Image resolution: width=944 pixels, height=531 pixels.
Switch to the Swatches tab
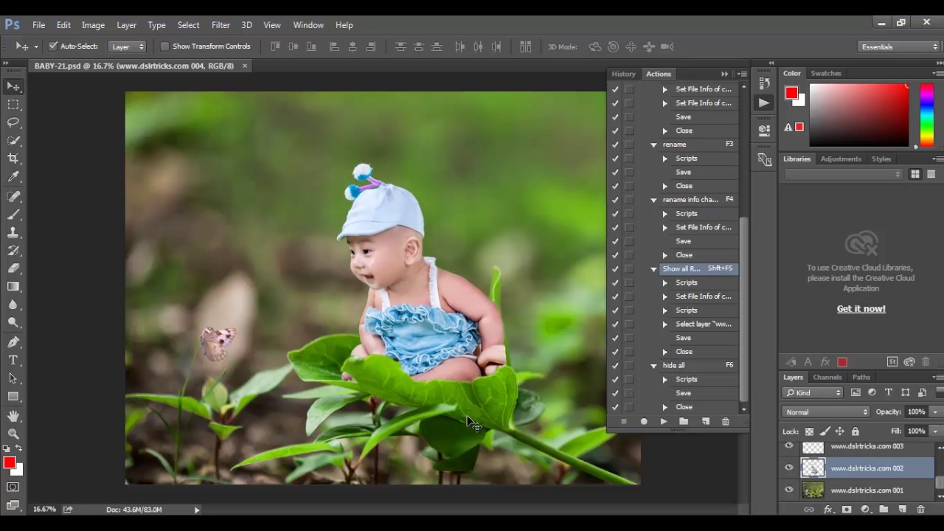826,73
